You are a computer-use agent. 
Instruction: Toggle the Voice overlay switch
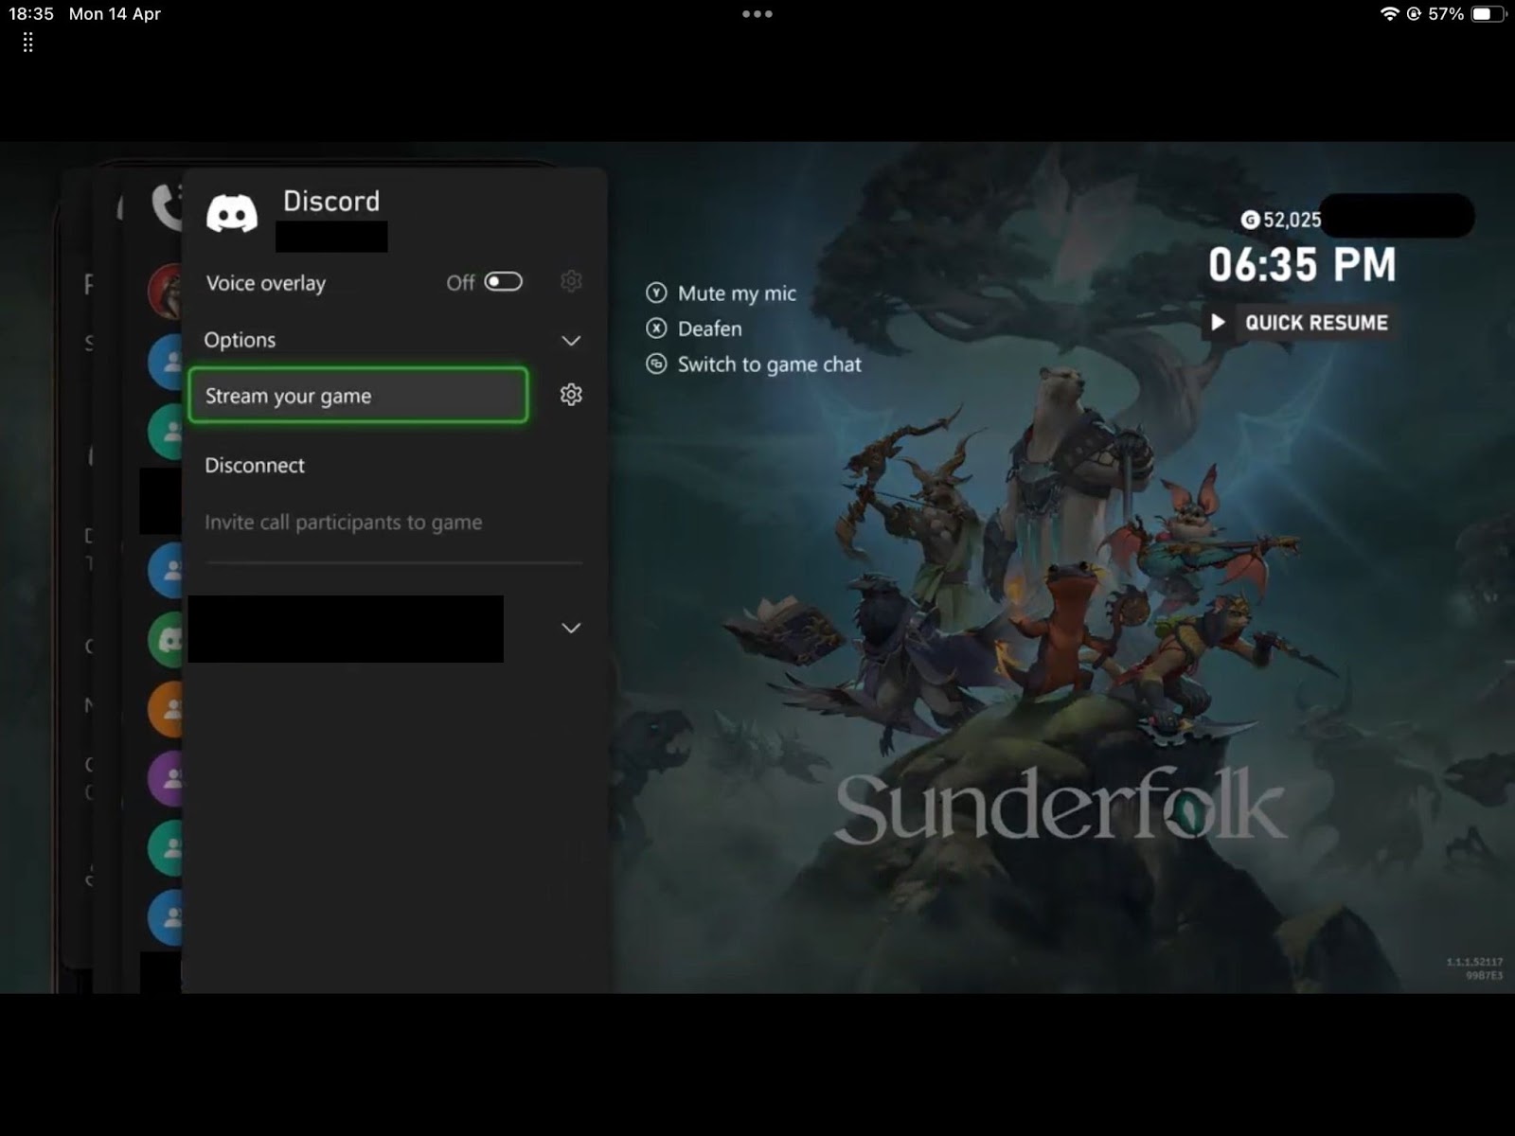click(503, 282)
